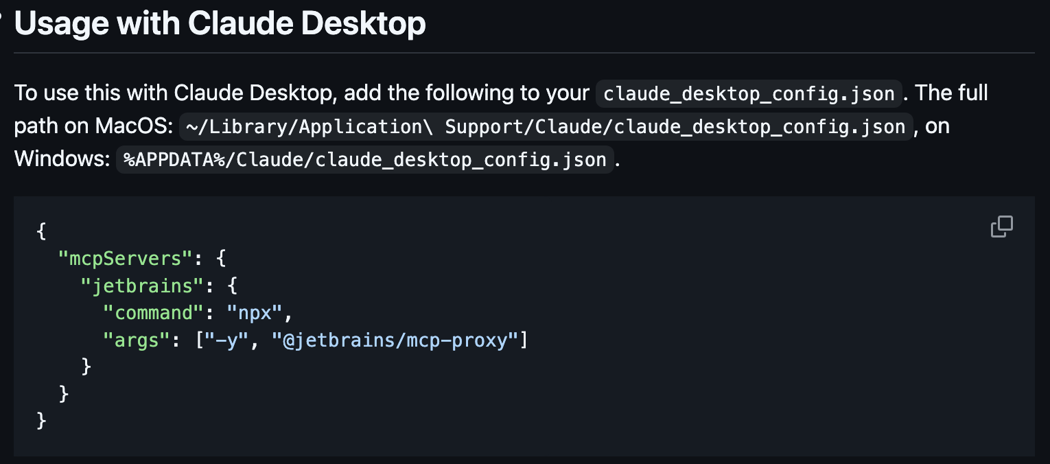This screenshot has height=464, width=1050.
Task: Click the final closing brace of the JSON
Action: pos(41,420)
